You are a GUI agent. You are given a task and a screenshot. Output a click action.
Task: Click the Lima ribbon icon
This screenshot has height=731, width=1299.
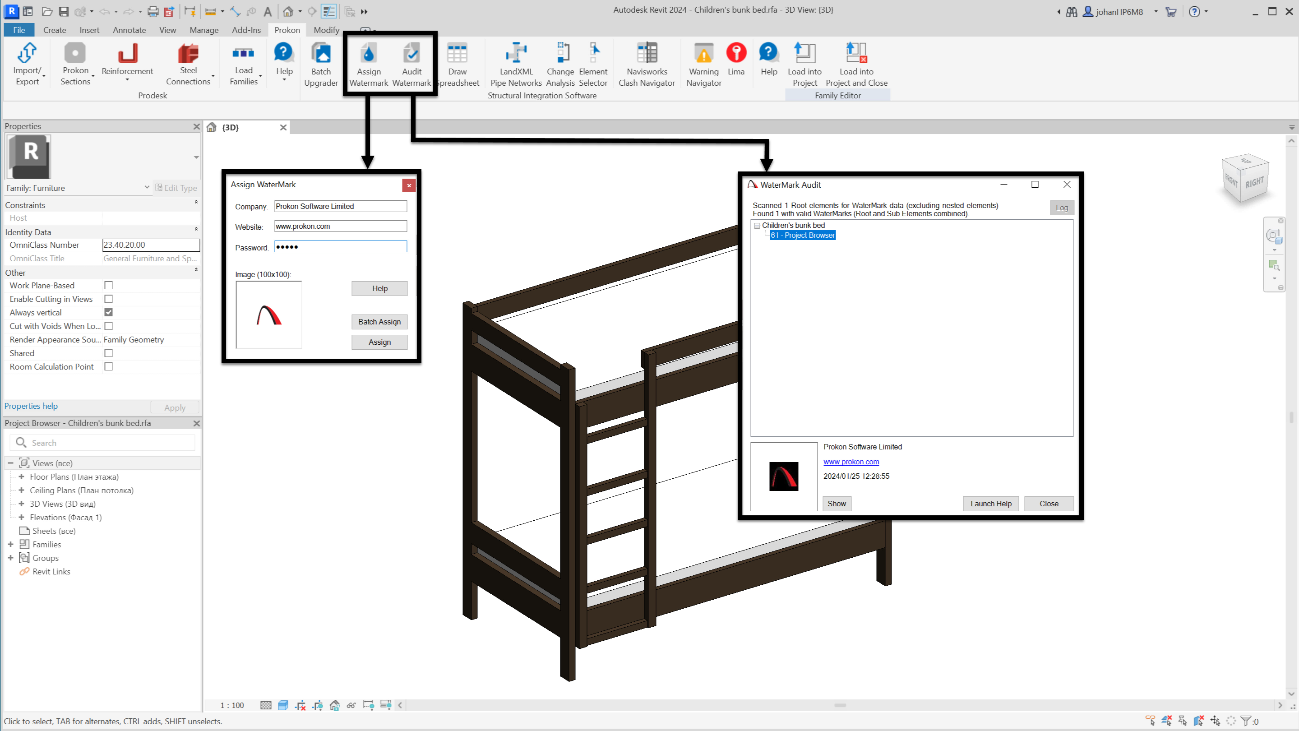pyautogui.click(x=736, y=53)
